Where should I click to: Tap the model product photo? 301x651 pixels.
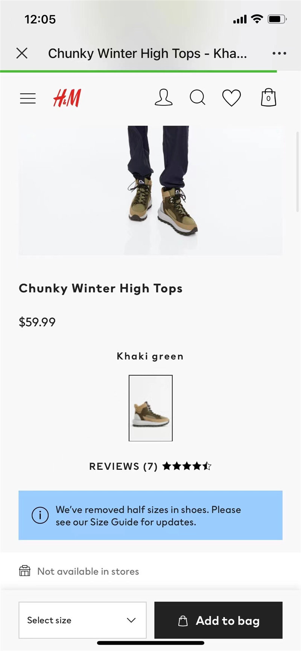150,191
